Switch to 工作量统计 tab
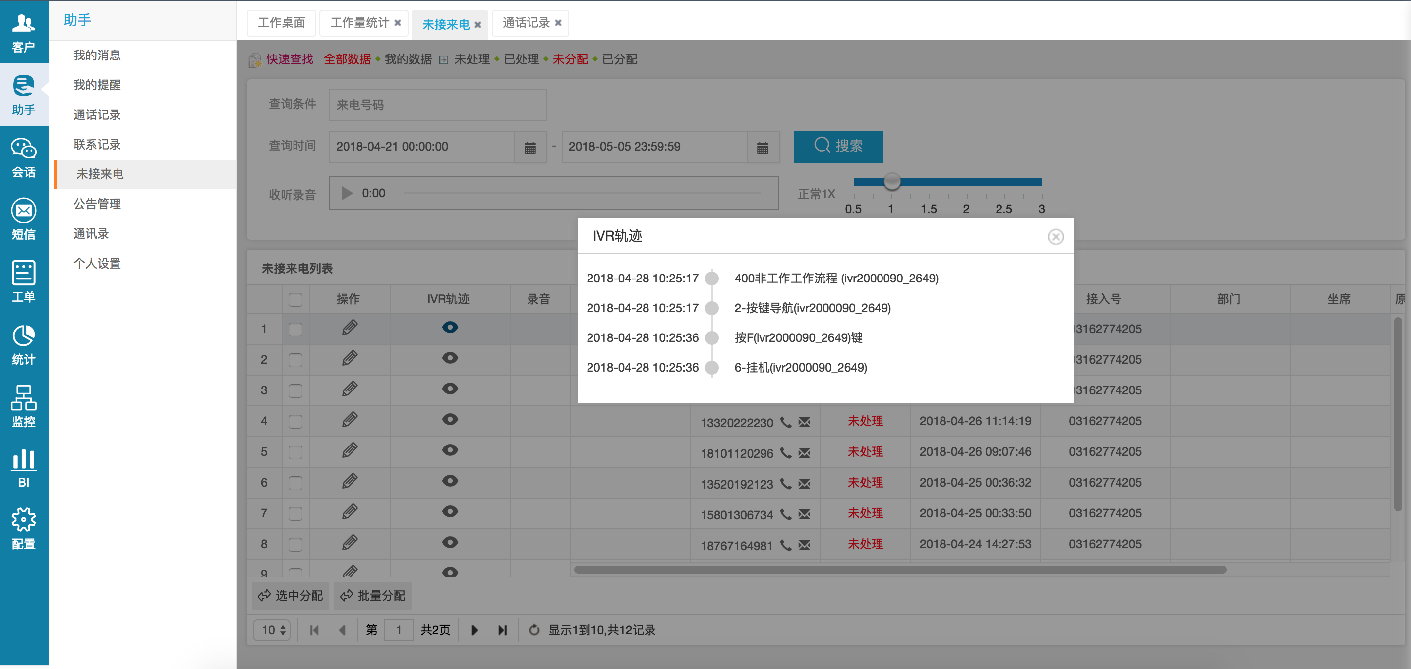The width and height of the screenshot is (1411, 669). click(359, 23)
